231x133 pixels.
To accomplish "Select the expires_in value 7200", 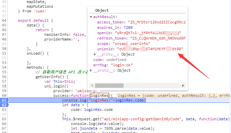I will pyautogui.click(x=128, y=27).
